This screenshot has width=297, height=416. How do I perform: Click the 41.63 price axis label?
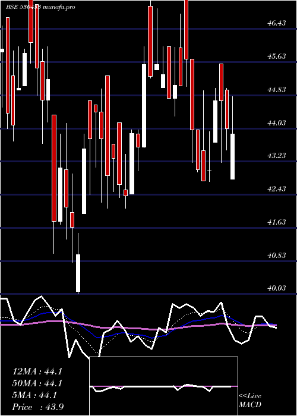[277, 222]
